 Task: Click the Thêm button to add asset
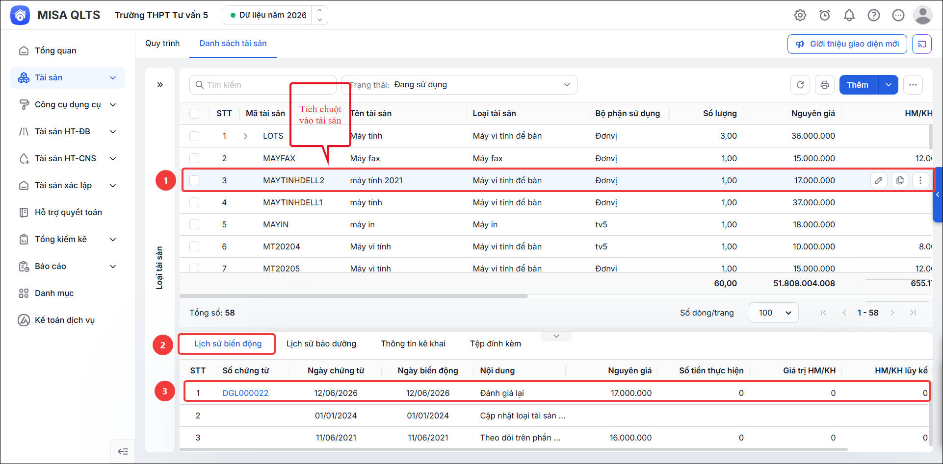coord(859,85)
